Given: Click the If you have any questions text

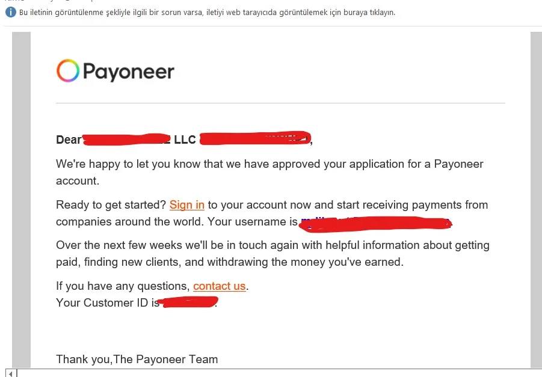Looking at the screenshot, I should click(x=123, y=286).
